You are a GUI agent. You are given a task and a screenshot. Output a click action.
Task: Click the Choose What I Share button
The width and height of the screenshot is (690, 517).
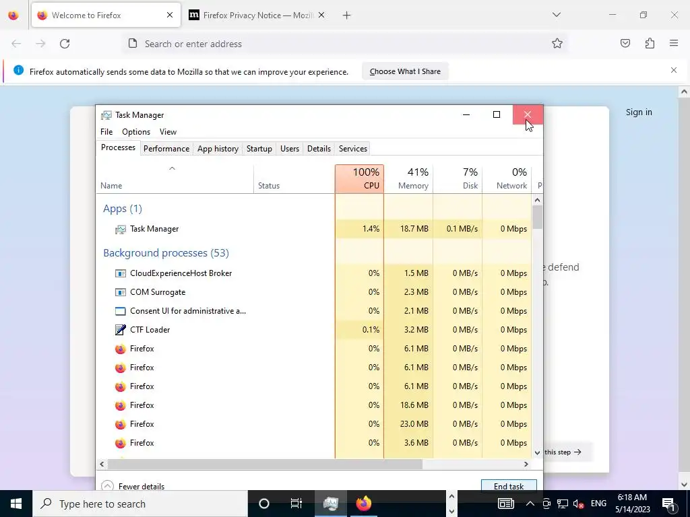pos(405,71)
